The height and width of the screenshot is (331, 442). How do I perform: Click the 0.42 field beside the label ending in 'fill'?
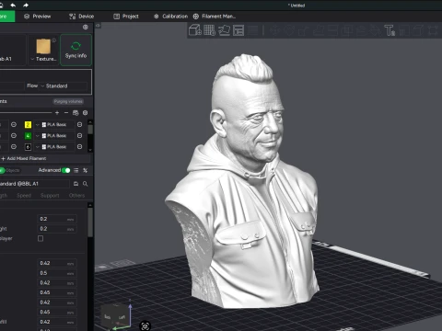click(x=57, y=322)
